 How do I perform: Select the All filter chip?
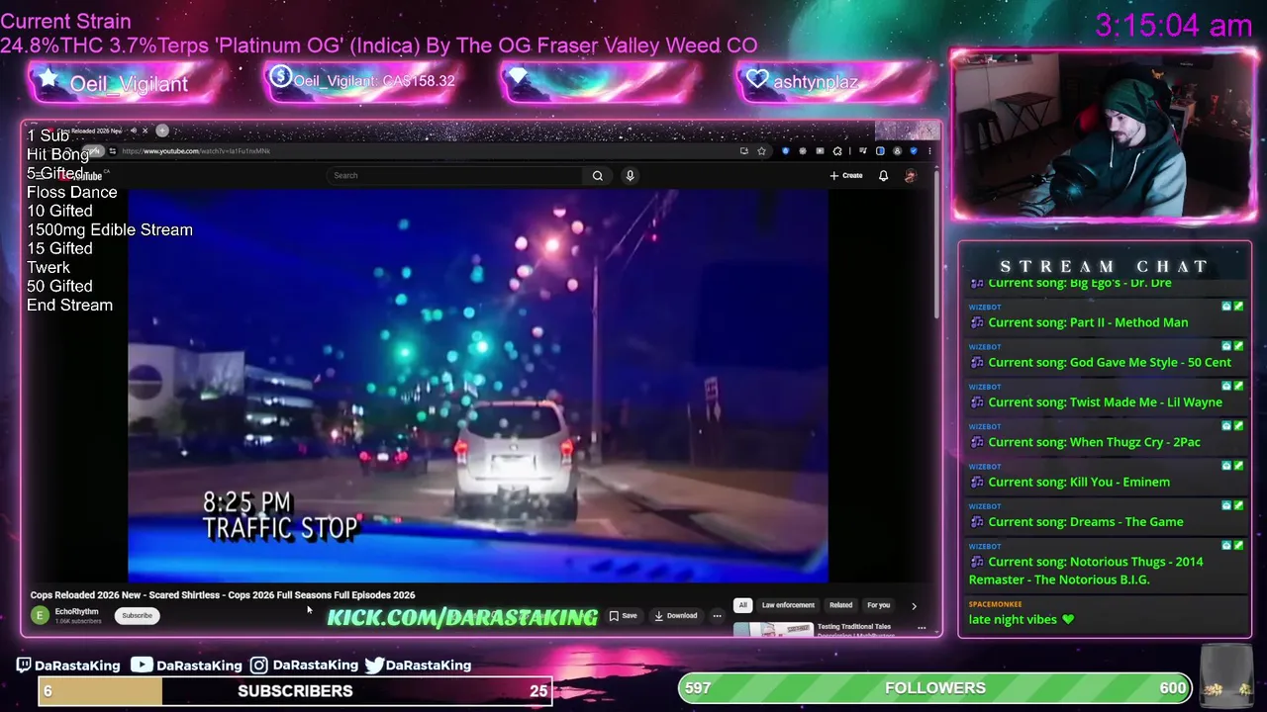coord(742,604)
